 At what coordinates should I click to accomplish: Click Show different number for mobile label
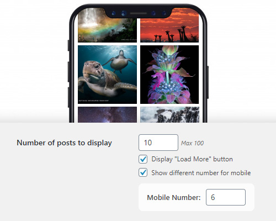click(201, 173)
